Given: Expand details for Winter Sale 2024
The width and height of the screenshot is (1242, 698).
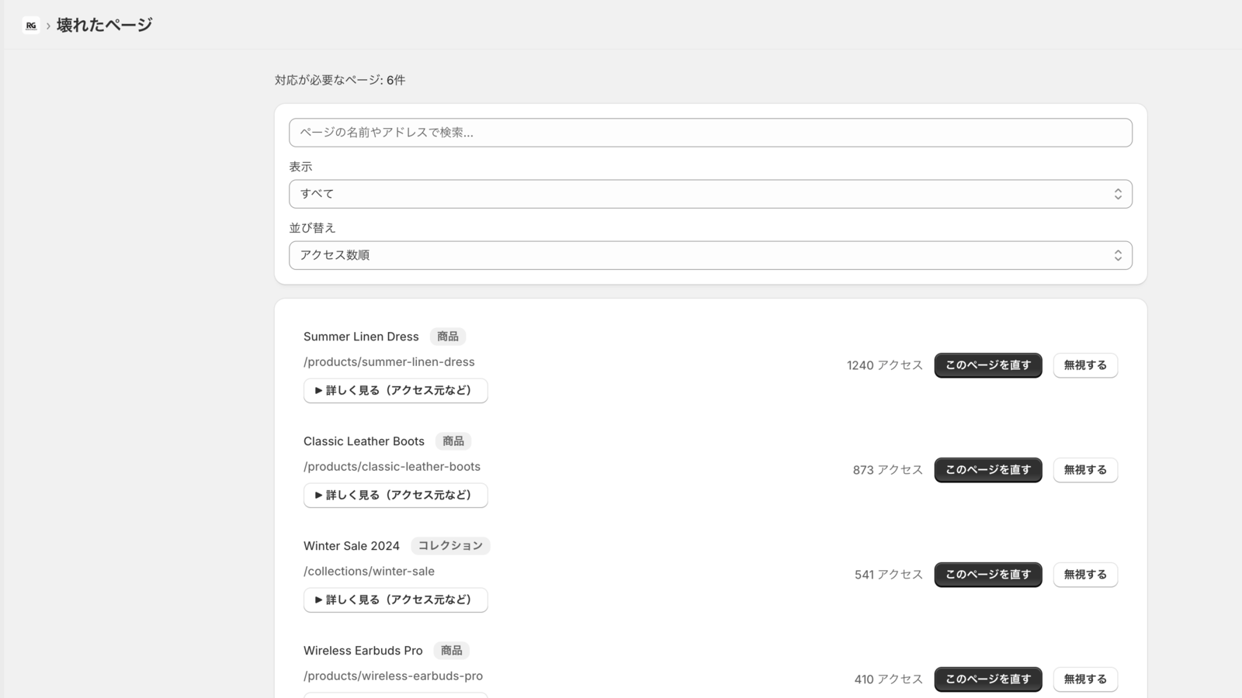Looking at the screenshot, I should point(395,600).
